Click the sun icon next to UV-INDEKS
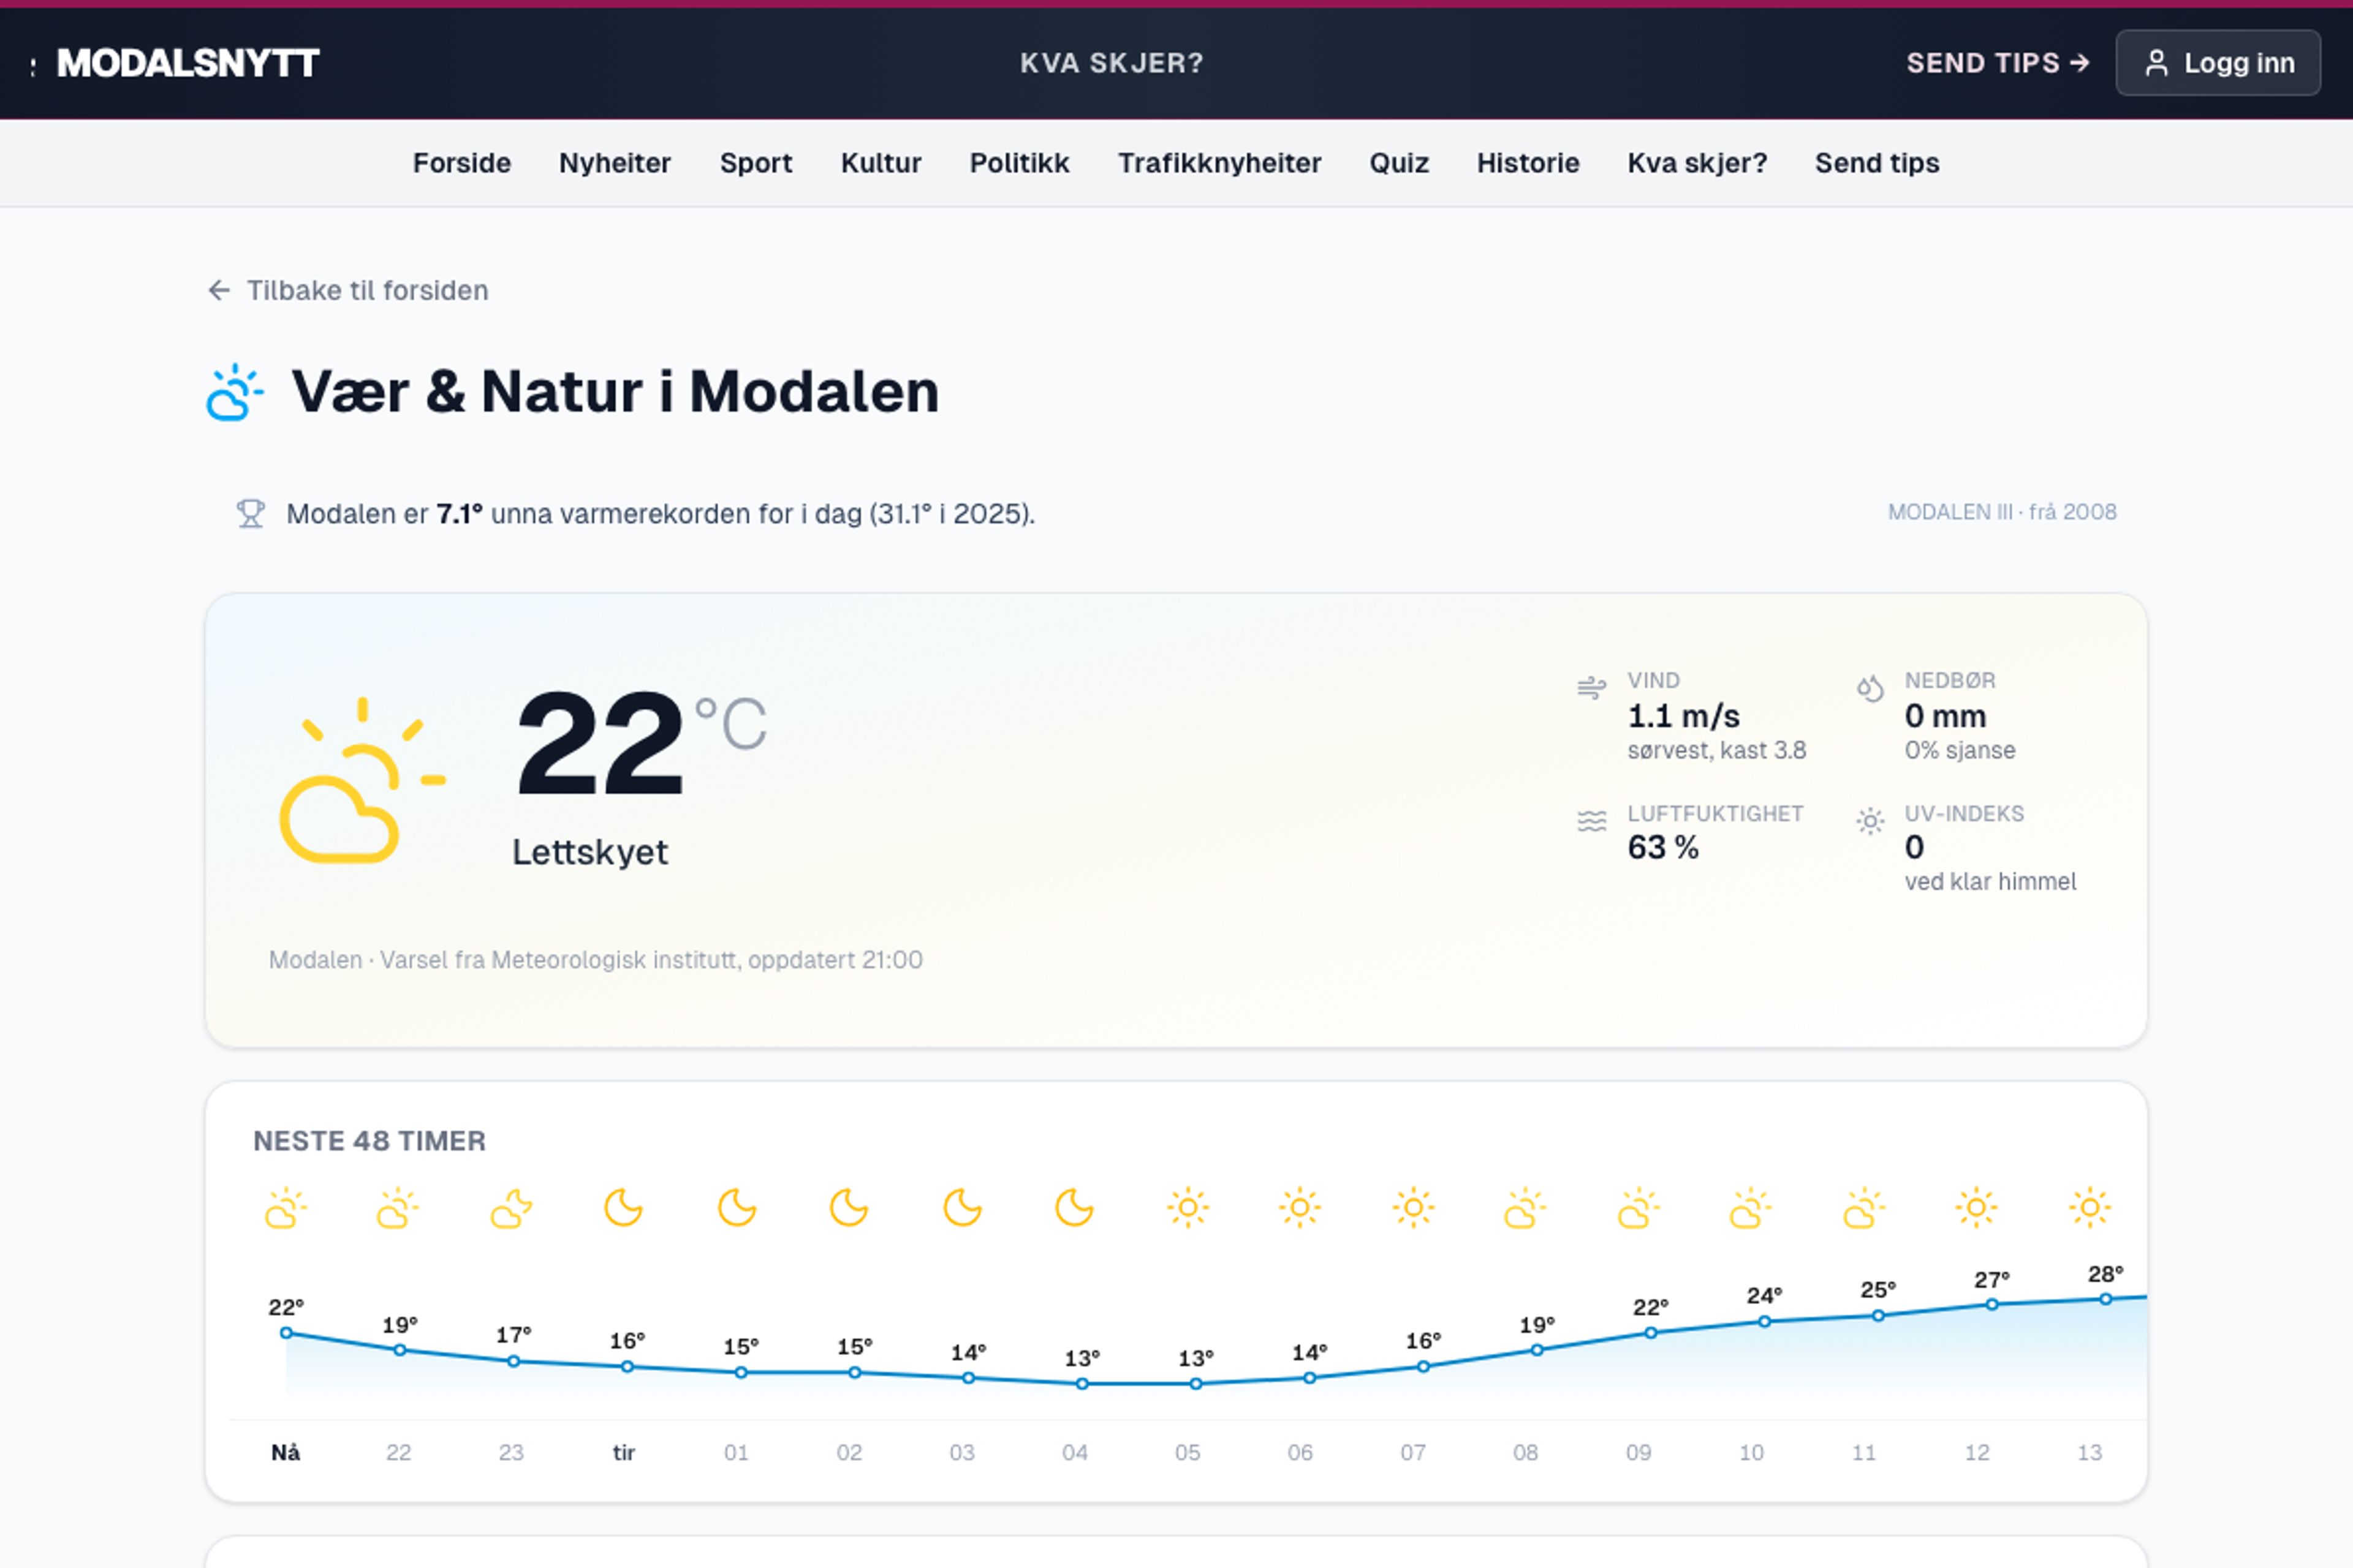Image resolution: width=2353 pixels, height=1568 pixels. 1870,821
